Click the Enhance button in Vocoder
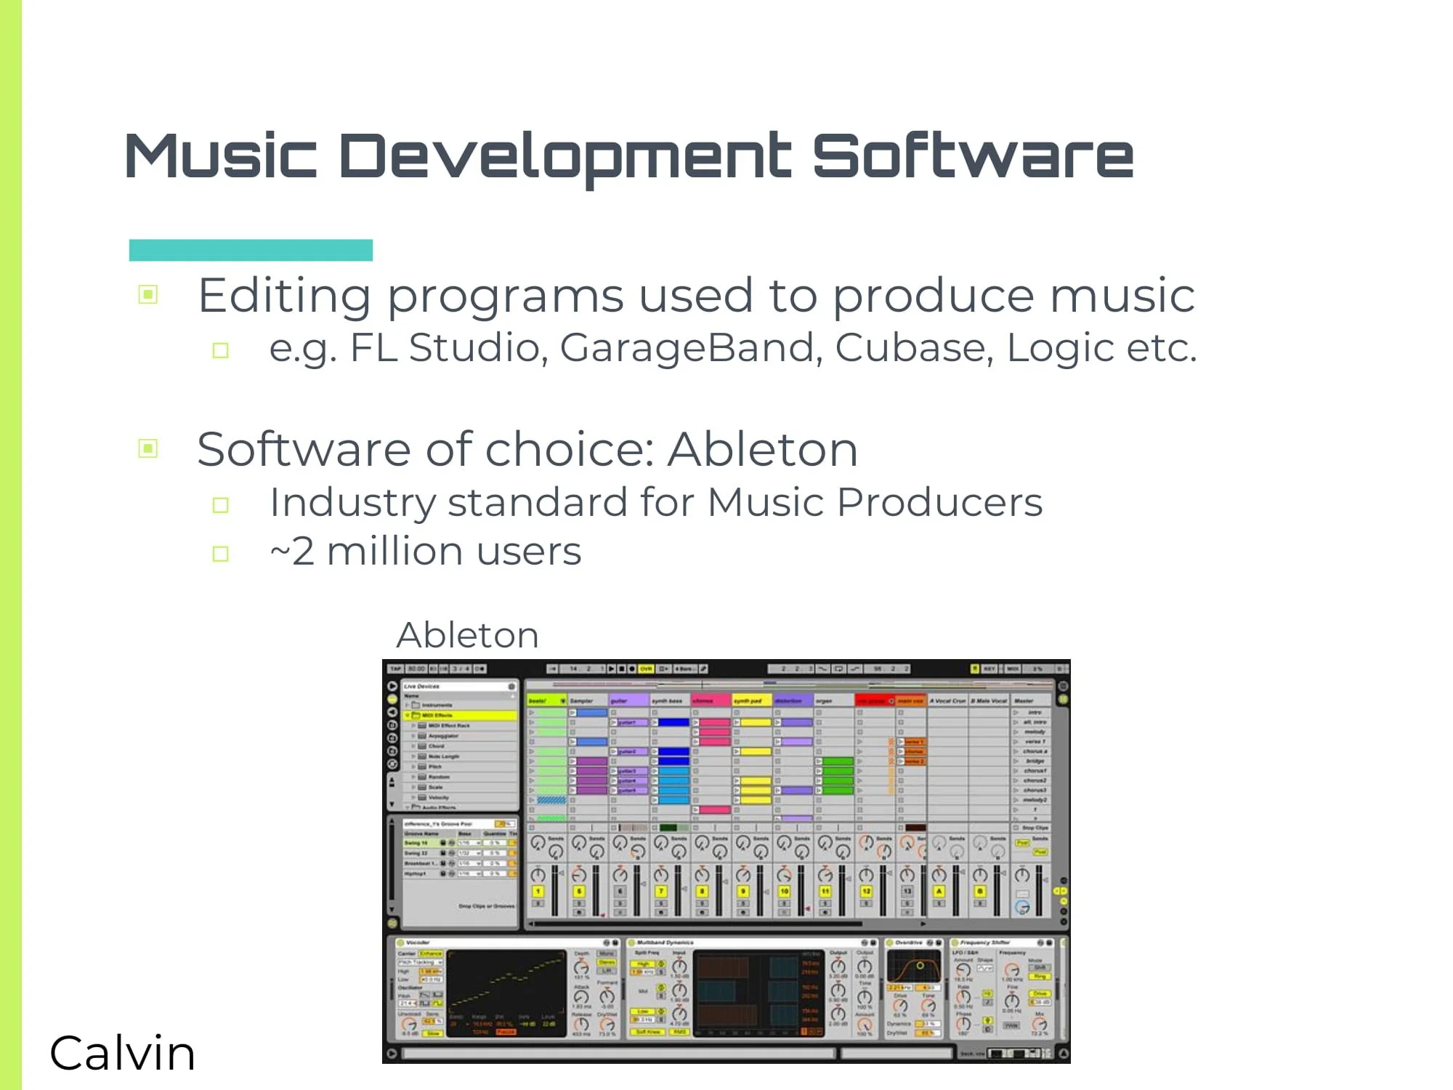The image size is (1453, 1090). pos(431,953)
